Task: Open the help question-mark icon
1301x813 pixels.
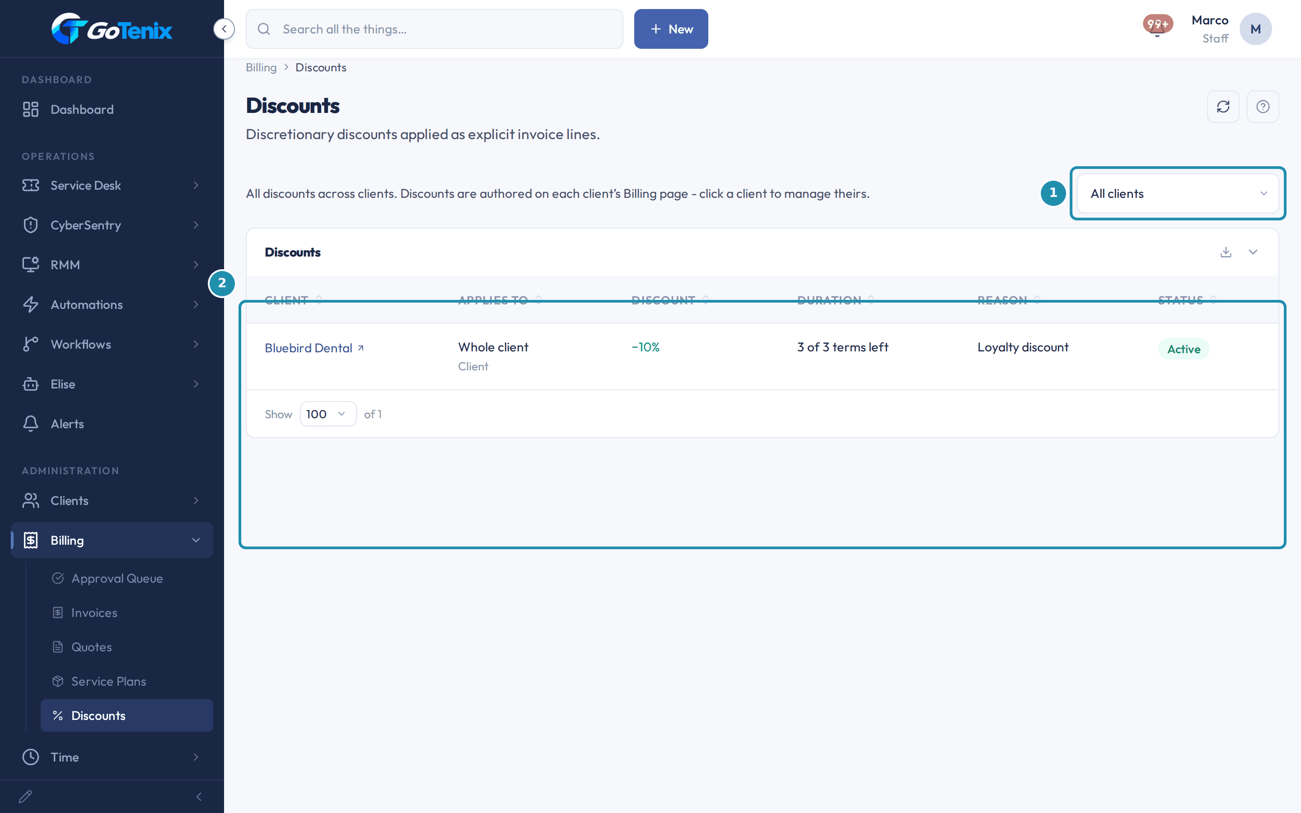Action: pyautogui.click(x=1263, y=107)
